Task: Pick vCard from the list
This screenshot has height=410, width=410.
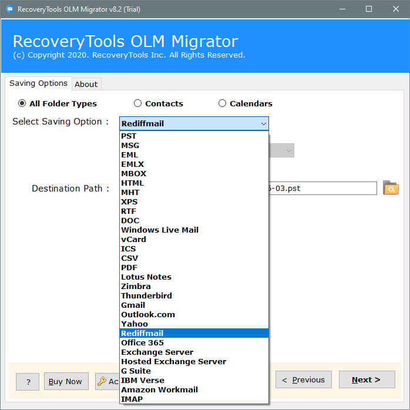Action: pyautogui.click(x=194, y=240)
